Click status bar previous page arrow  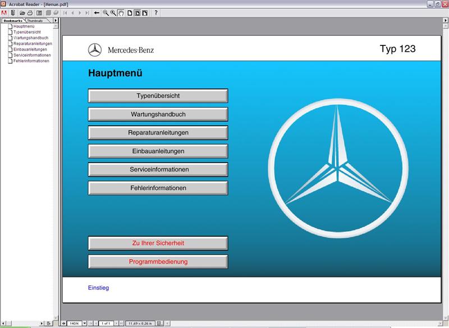point(96,323)
